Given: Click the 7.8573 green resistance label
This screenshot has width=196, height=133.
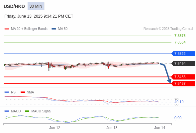Looking at the screenshot, I should (x=180, y=36).
